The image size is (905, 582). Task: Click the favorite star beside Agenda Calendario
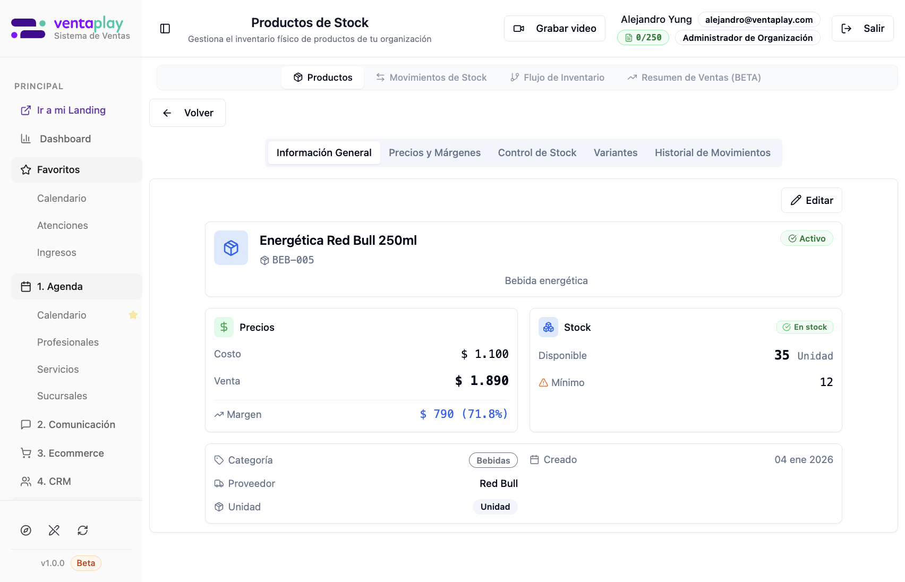coord(133,315)
